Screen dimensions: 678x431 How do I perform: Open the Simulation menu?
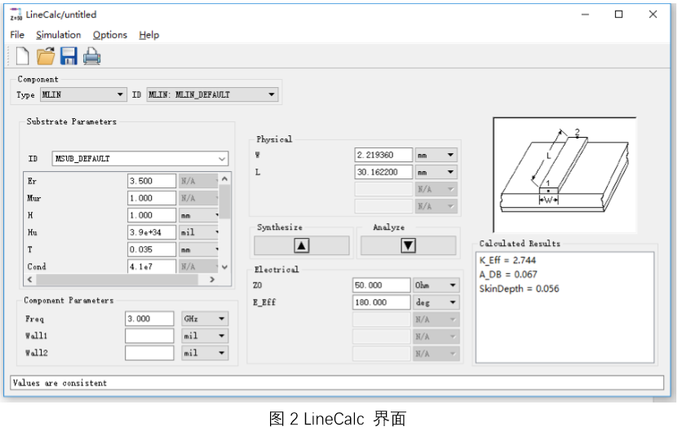[58, 35]
